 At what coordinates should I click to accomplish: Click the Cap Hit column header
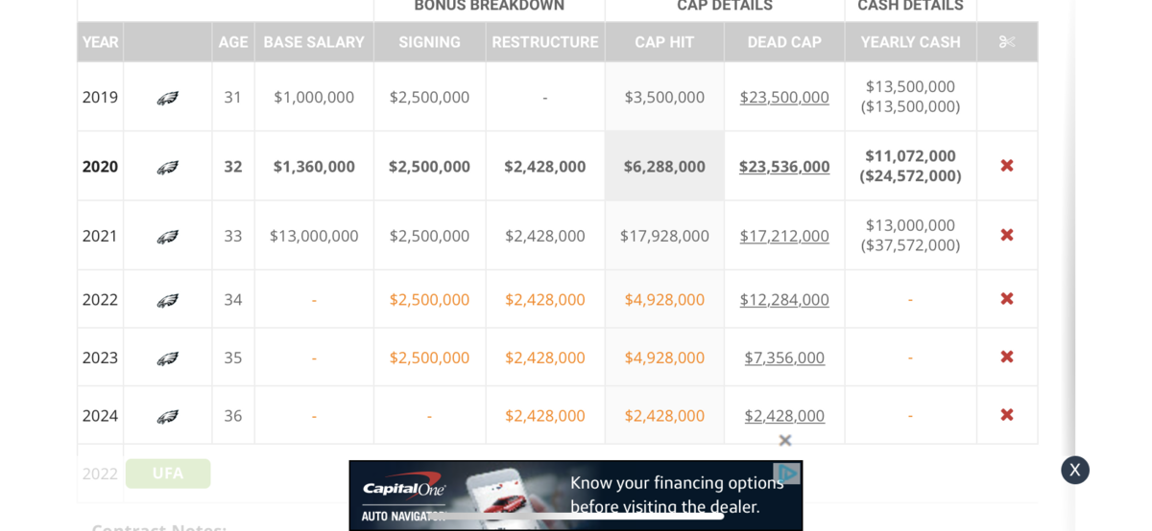[664, 42]
